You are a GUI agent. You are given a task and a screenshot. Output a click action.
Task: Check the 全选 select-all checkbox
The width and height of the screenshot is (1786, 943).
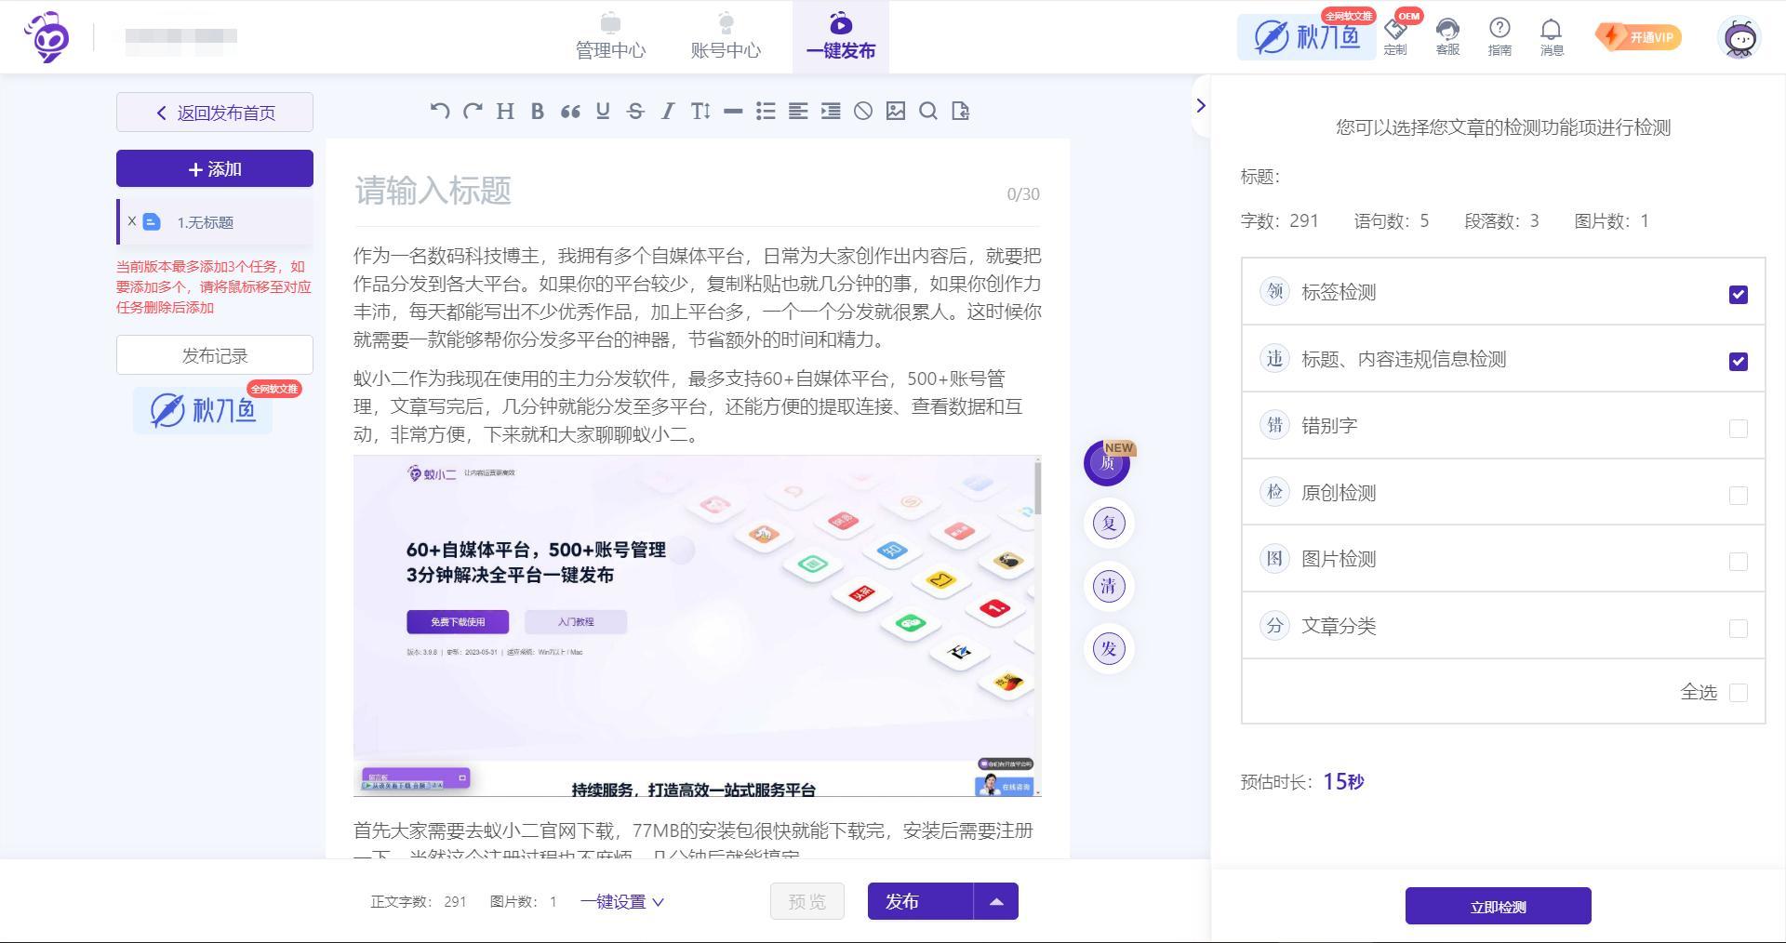tap(1738, 693)
